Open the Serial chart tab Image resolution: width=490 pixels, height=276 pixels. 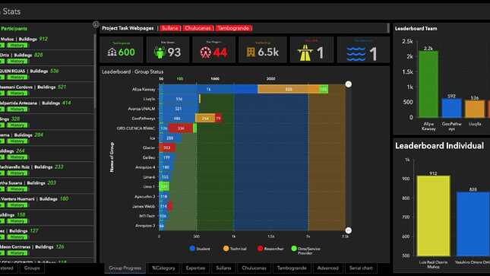pos(361,268)
